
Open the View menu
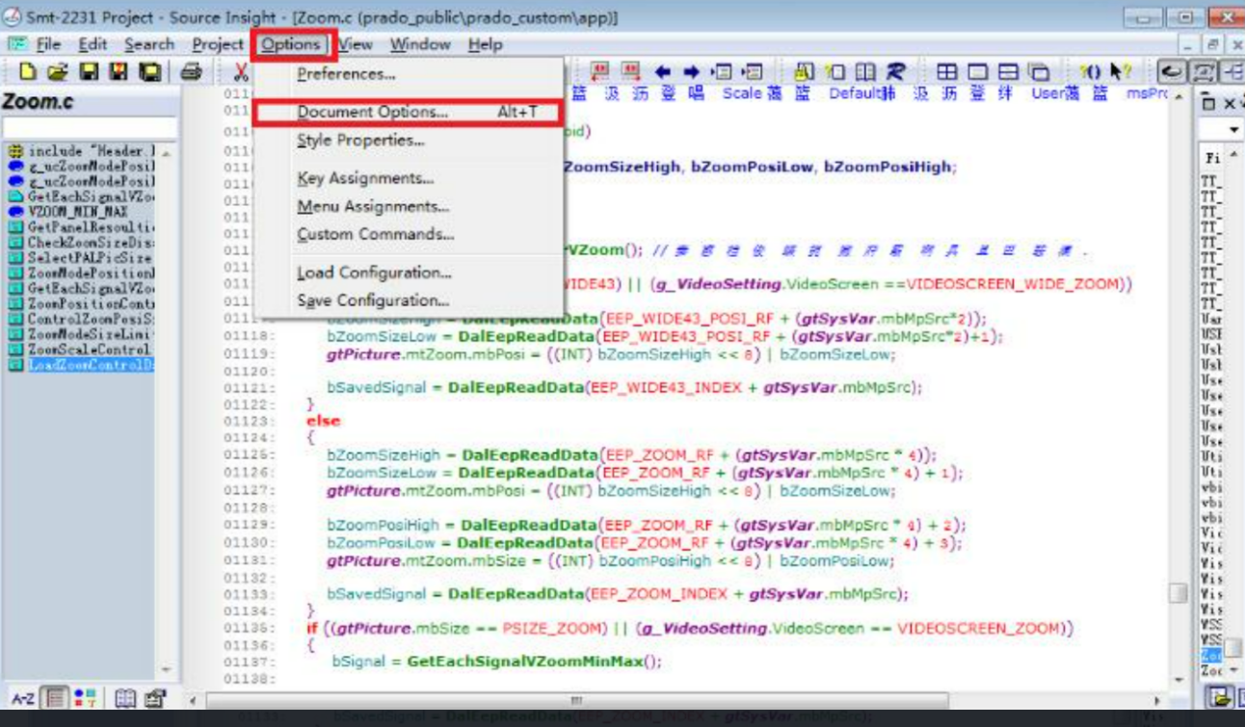[356, 44]
